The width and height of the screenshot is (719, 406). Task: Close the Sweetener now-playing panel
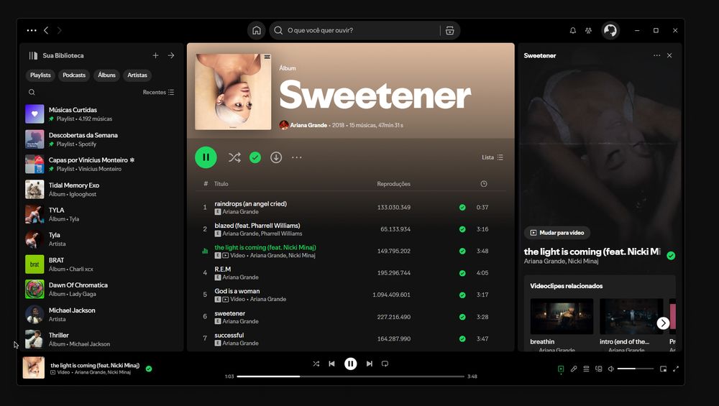[x=669, y=55]
